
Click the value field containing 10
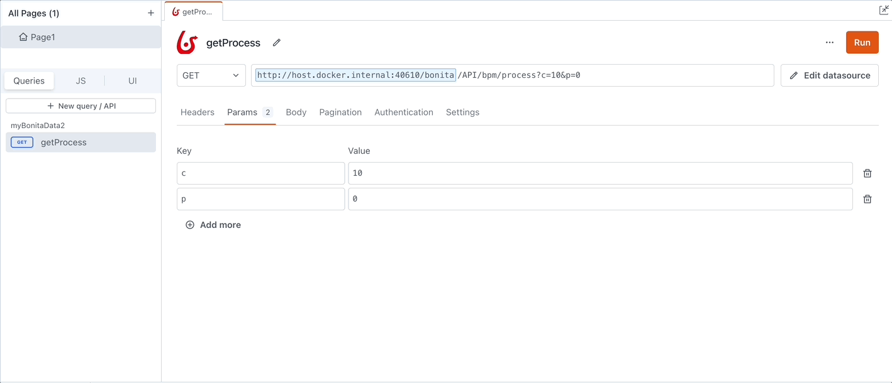point(599,173)
